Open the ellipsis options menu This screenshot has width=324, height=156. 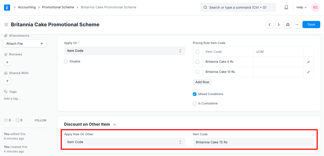297,24
